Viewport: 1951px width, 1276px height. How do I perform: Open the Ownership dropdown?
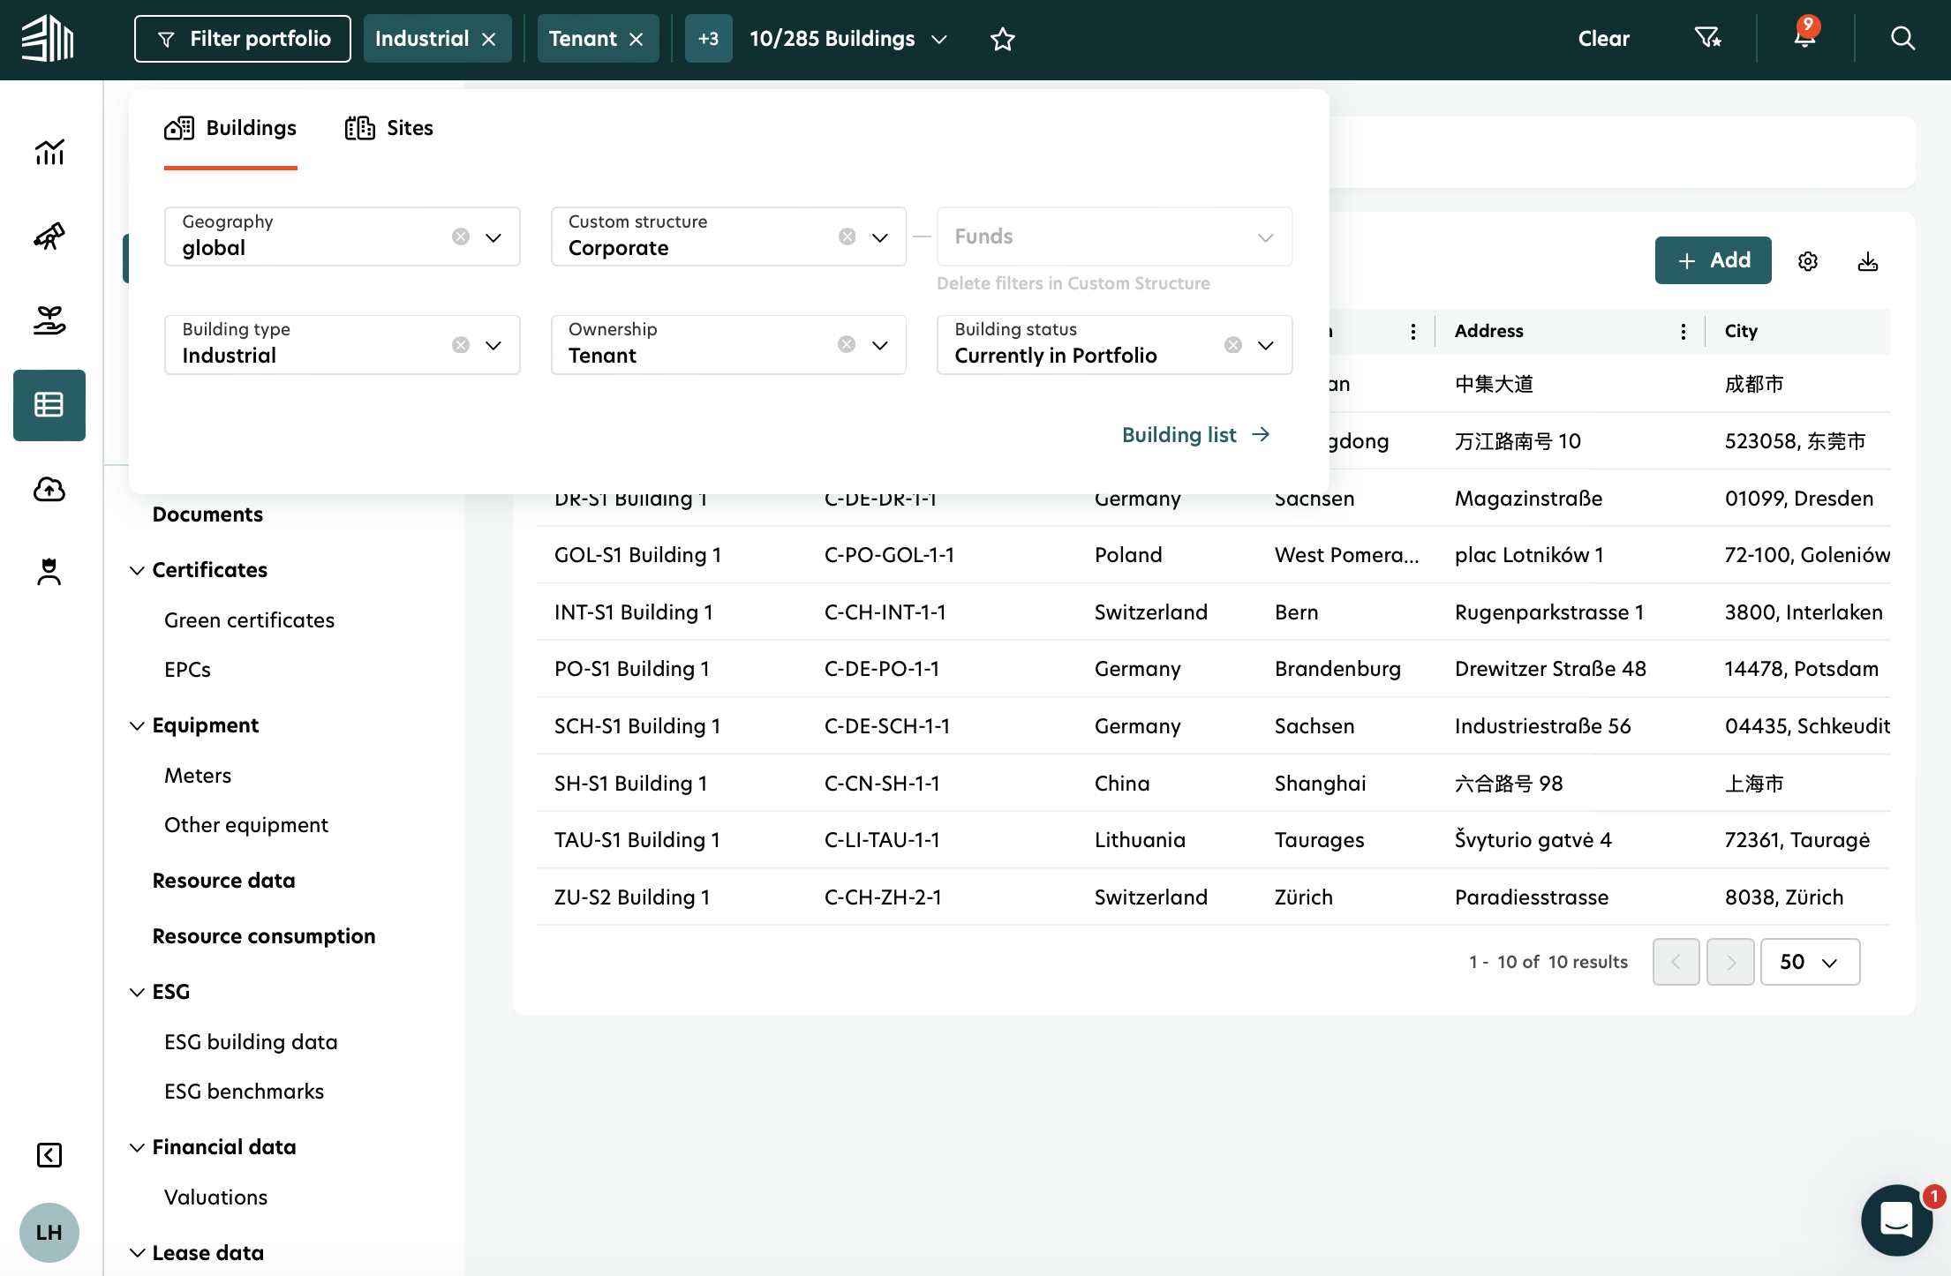[x=879, y=345]
